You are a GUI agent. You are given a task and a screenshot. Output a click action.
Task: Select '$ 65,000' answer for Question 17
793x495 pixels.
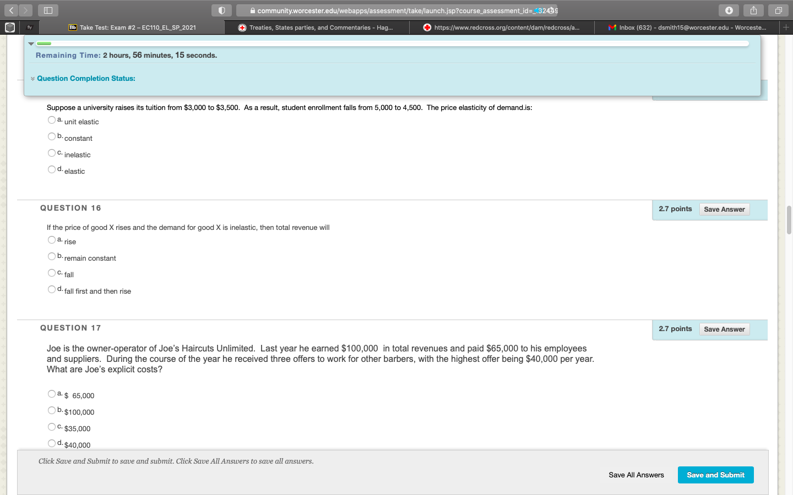coord(51,394)
